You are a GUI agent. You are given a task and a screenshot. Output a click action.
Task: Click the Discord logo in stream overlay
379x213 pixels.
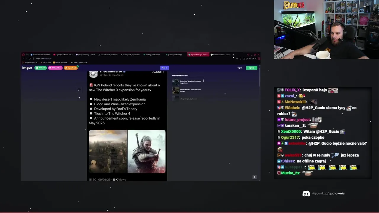point(306,193)
